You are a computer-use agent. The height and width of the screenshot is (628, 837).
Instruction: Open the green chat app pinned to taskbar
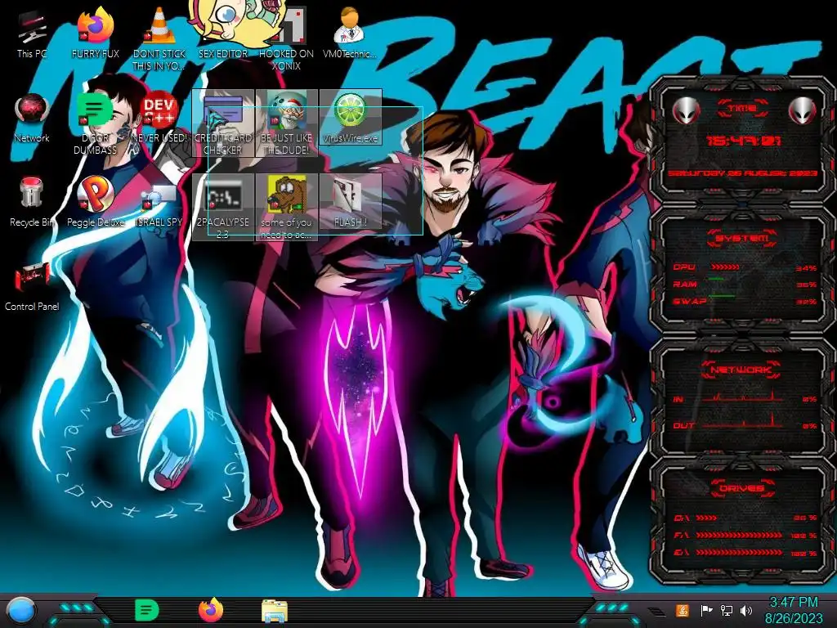(x=147, y=610)
